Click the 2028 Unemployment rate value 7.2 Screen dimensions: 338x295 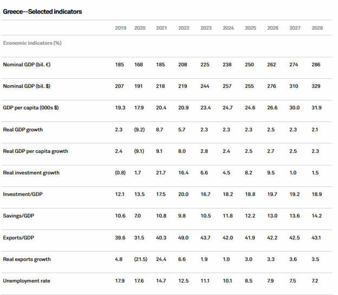(315, 281)
